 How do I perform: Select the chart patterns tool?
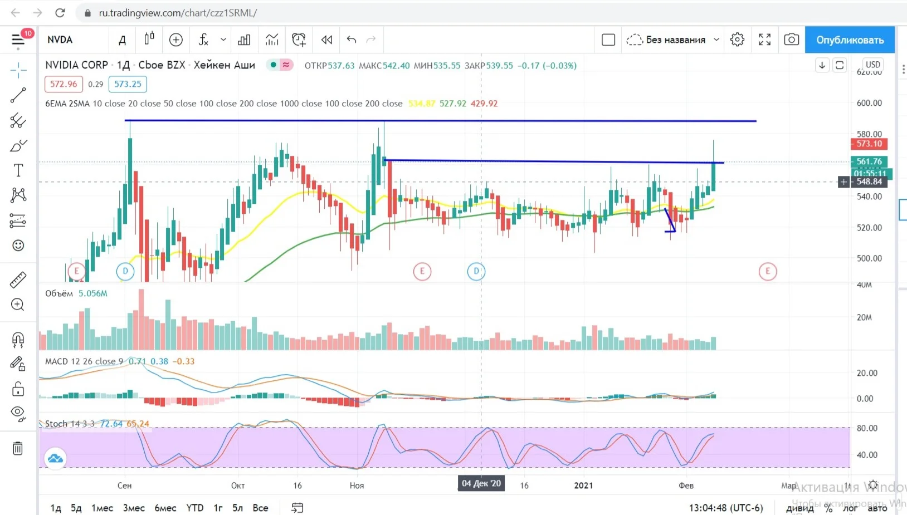pos(18,195)
